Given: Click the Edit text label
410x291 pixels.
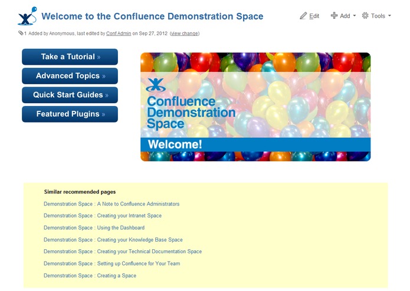Looking at the screenshot, I should coord(314,16).
